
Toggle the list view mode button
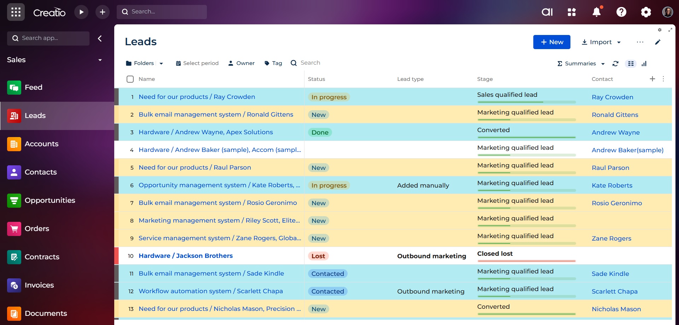pos(631,64)
